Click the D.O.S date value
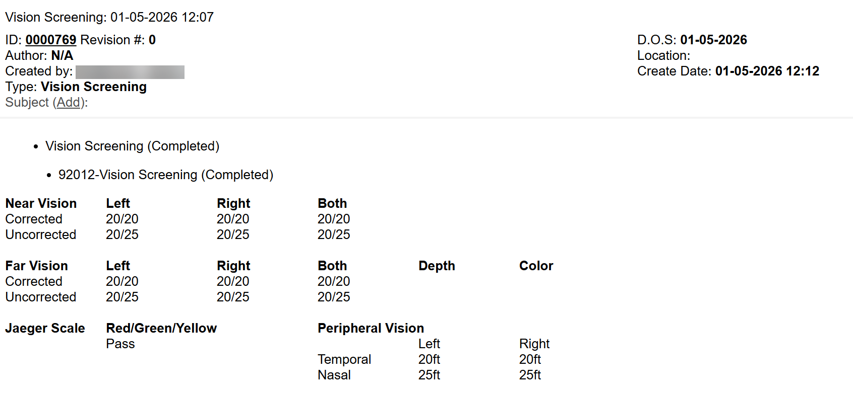 point(713,40)
